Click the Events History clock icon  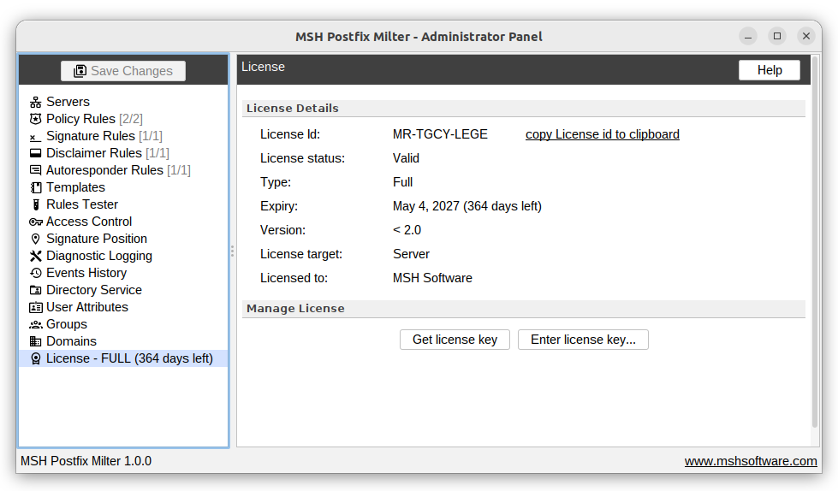pyautogui.click(x=35, y=273)
